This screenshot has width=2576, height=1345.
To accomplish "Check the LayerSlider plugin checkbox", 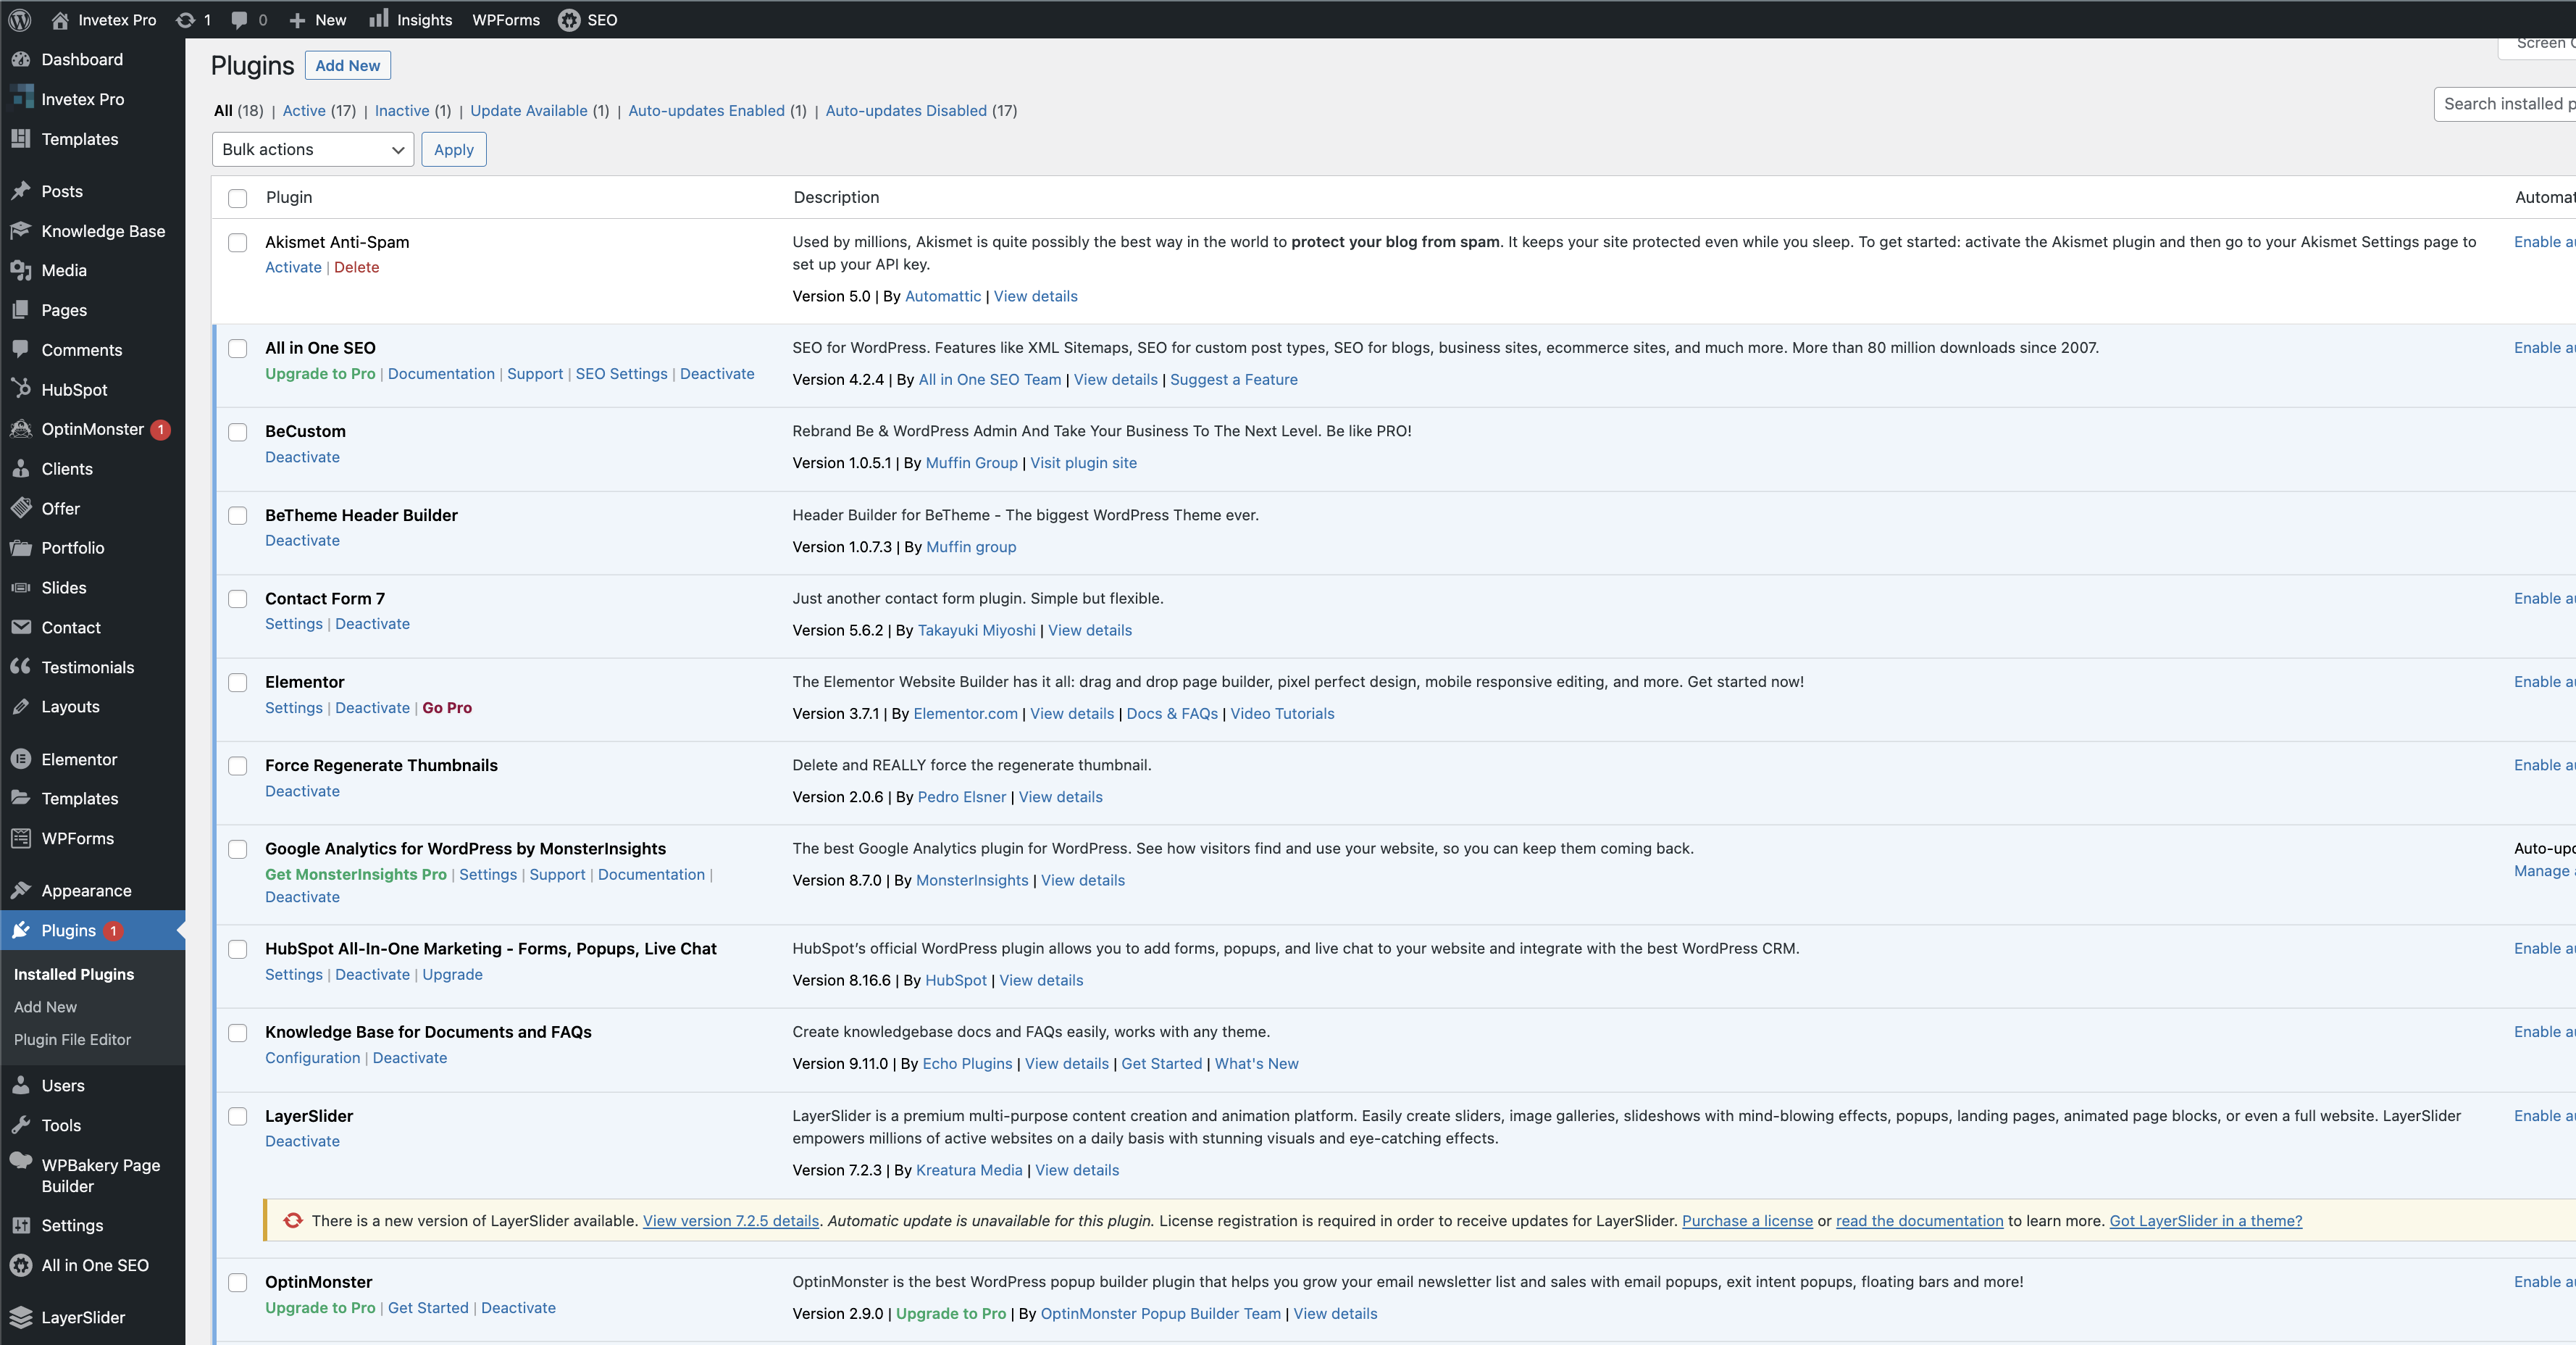I will tap(238, 1116).
